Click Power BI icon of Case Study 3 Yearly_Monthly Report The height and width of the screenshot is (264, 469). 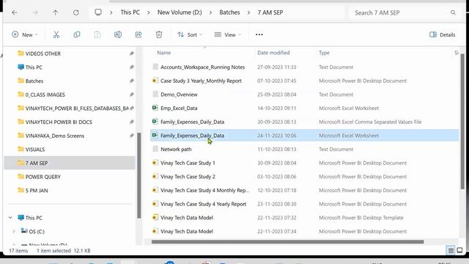coord(155,80)
